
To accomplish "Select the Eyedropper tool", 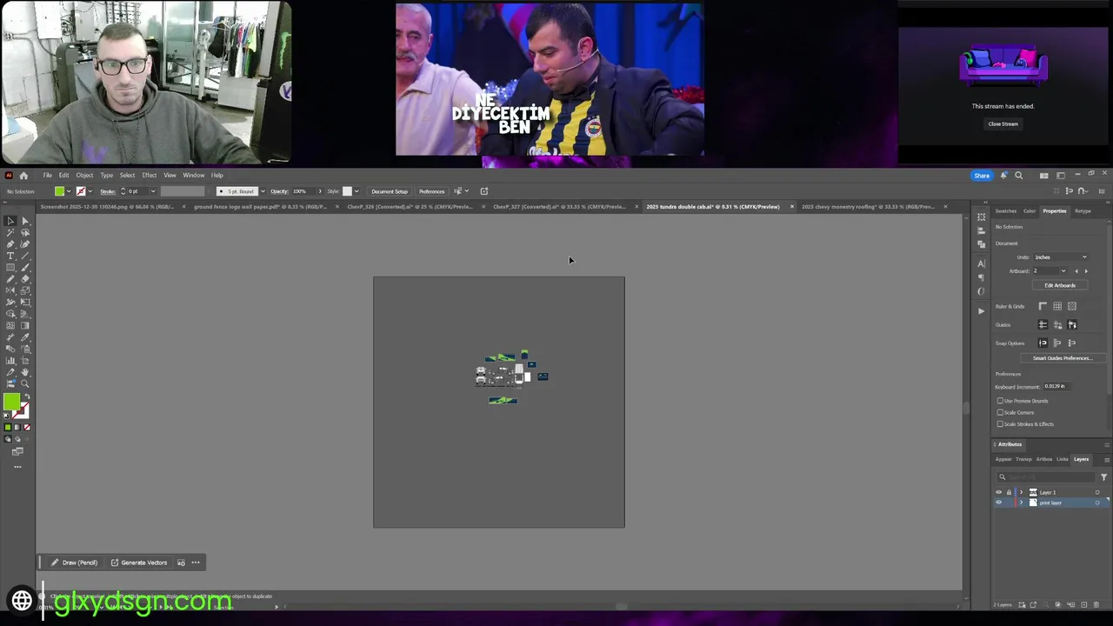I will tap(24, 337).
